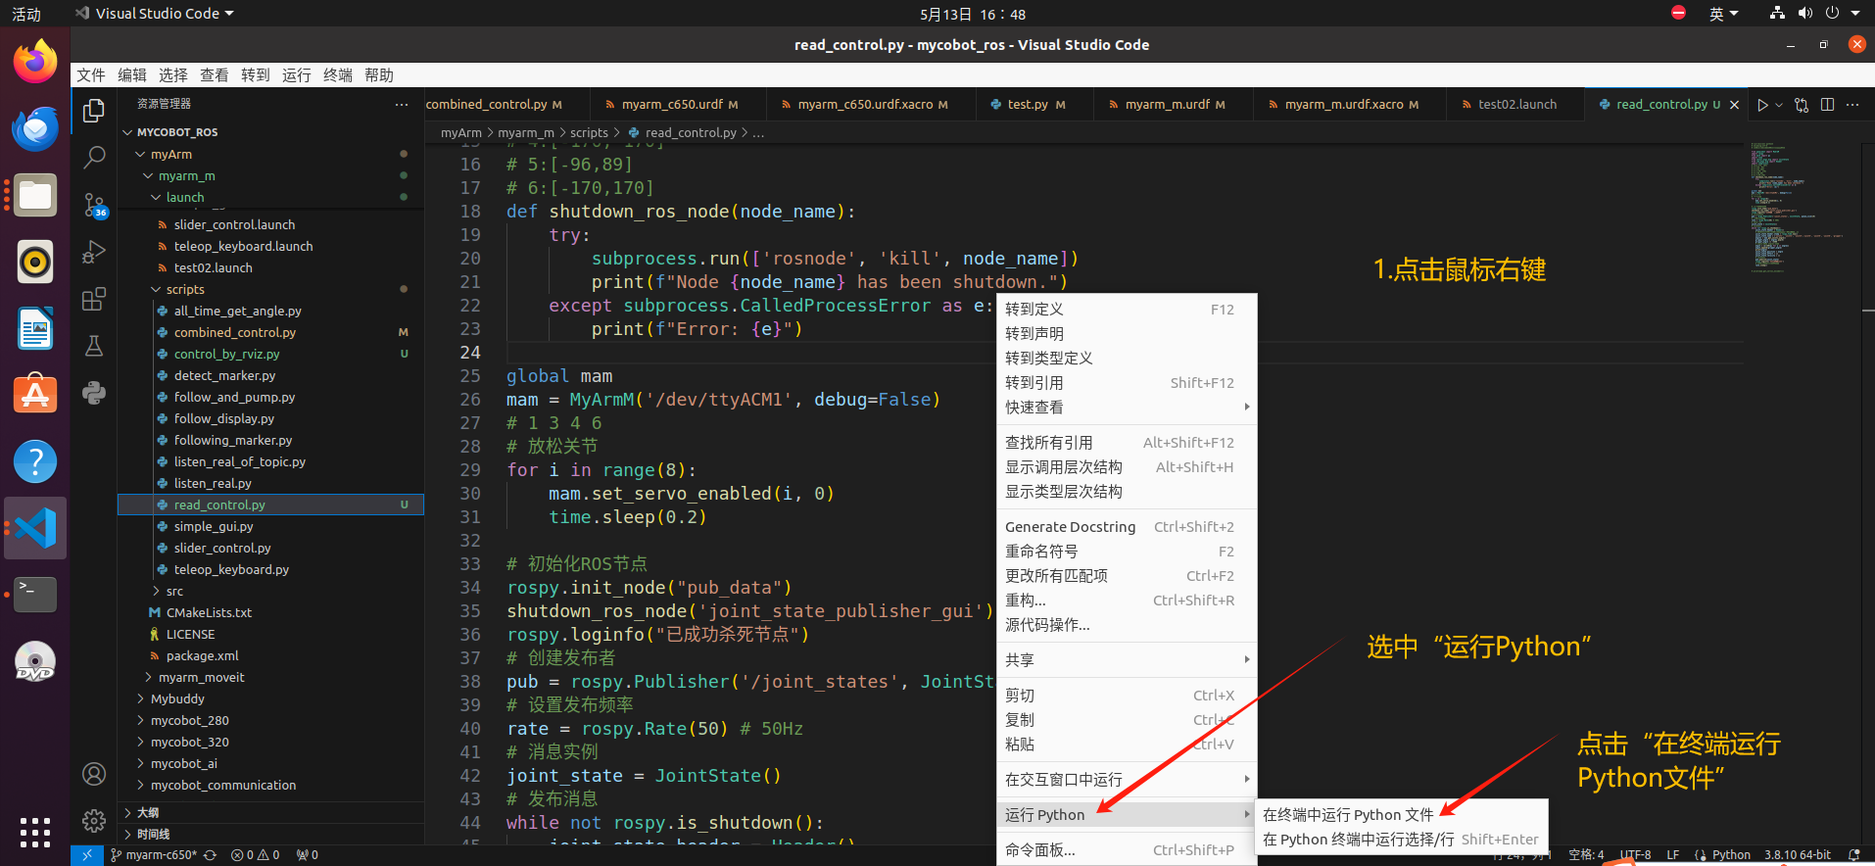Open the Search view in the activity bar
The width and height of the screenshot is (1875, 866).
click(x=94, y=158)
